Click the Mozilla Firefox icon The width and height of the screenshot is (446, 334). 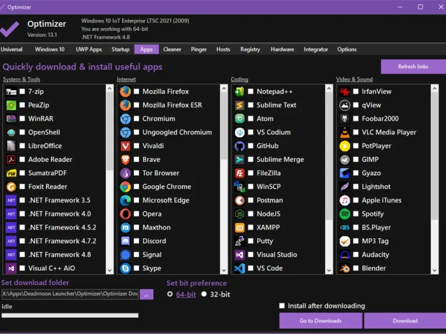(x=125, y=91)
